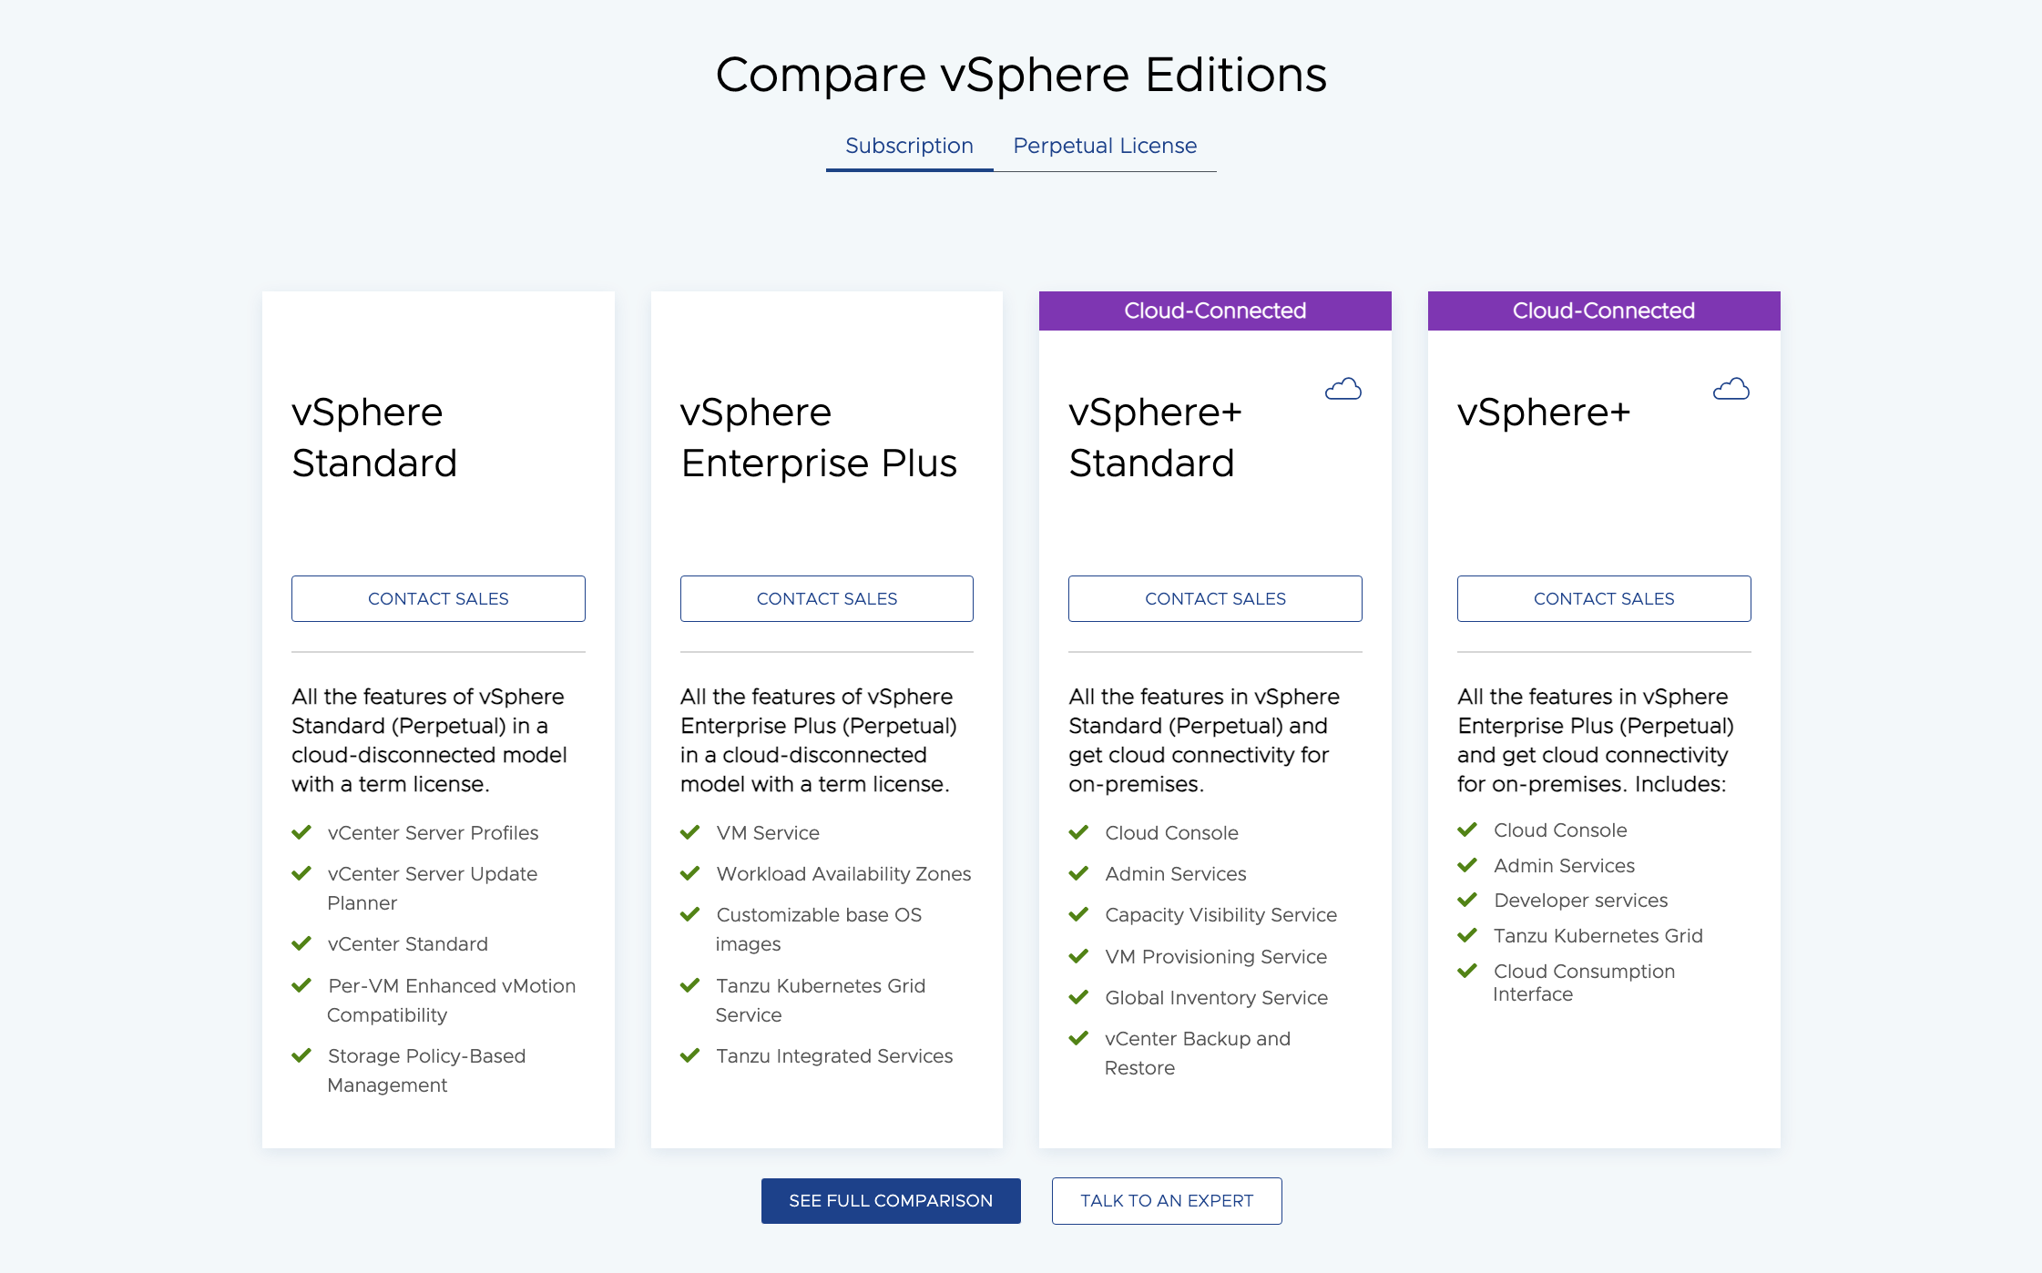The height and width of the screenshot is (1273, 2042).
Task: Click Contact Sales for vSphere Enterprise Plus
Action: click(826, 598)
